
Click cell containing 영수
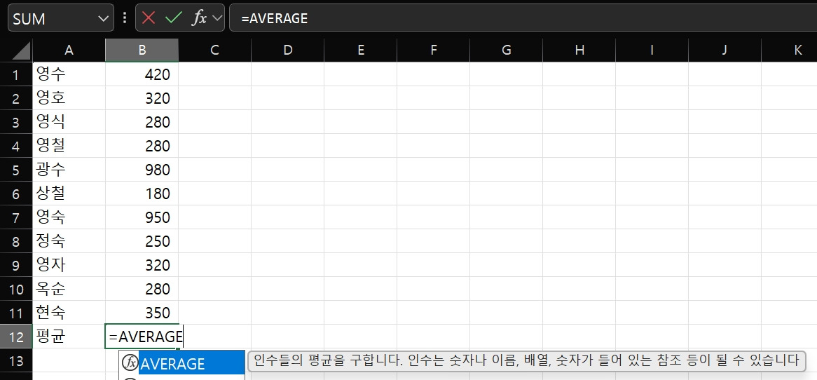(x=69, y=74)
